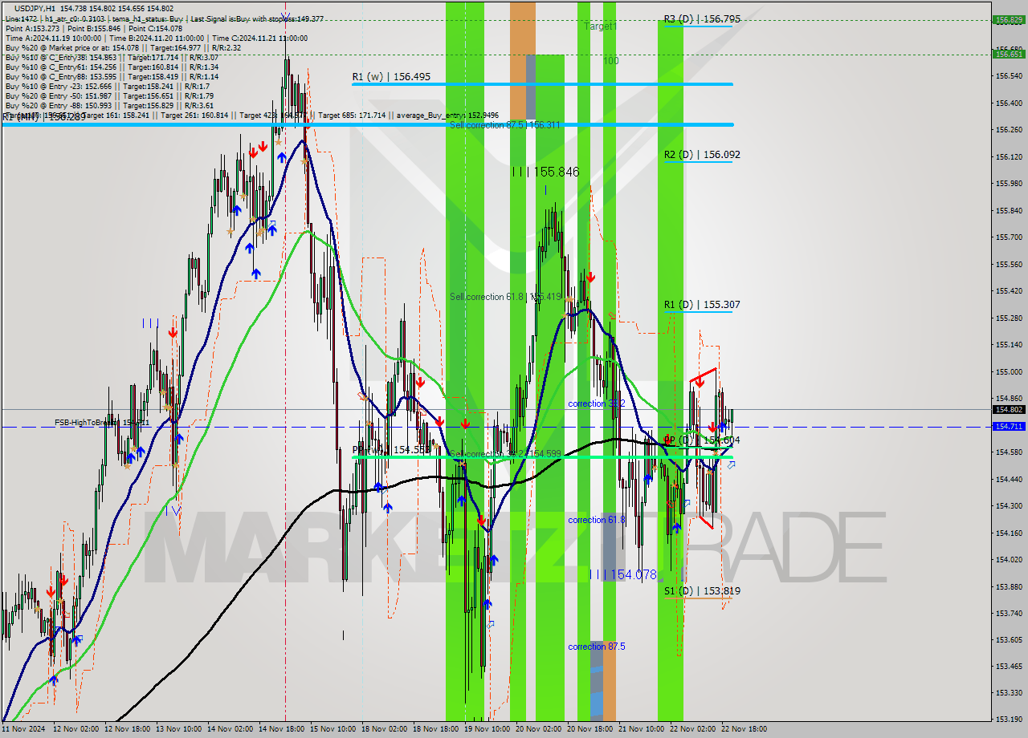
Task: Click the 'Sell correction 87.5 | 156.311' label
Action: point(504,125)
